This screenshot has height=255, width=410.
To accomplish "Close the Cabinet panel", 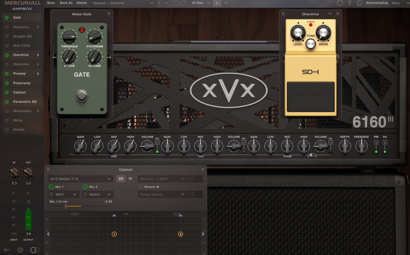I will (x=203, y=169).
